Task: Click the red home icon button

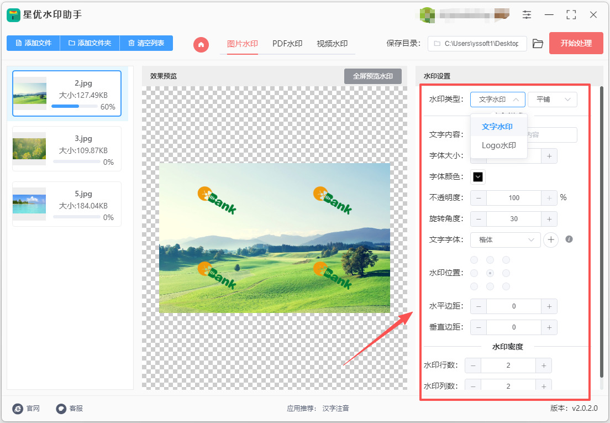Action: 201,44
